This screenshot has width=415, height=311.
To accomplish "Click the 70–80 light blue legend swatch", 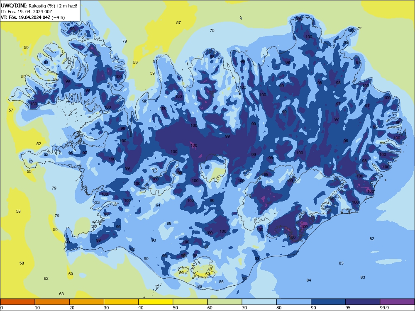I will (x=259, y=302).
